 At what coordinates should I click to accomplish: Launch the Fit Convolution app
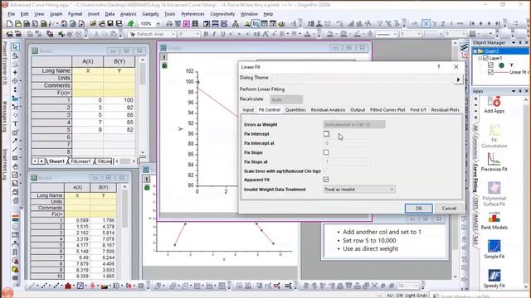tap(494, 136)
